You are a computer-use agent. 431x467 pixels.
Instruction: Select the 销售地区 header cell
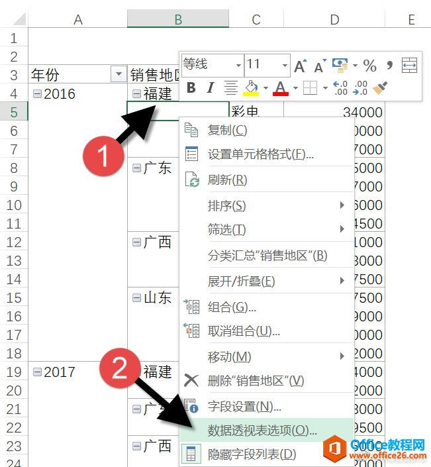[x=154, y=74]
